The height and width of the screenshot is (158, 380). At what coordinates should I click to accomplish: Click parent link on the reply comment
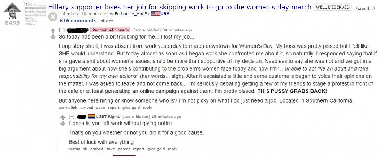(124, 149)
